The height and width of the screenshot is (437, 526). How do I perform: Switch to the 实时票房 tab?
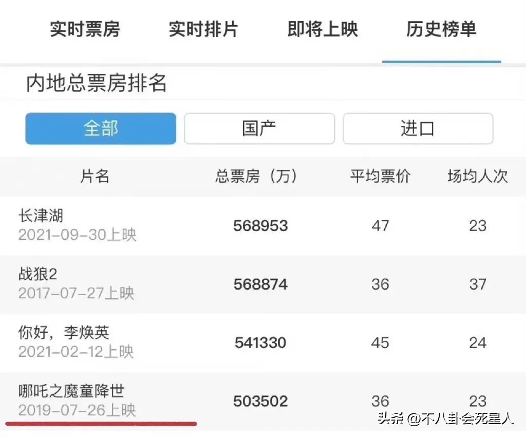coord(85,30)
